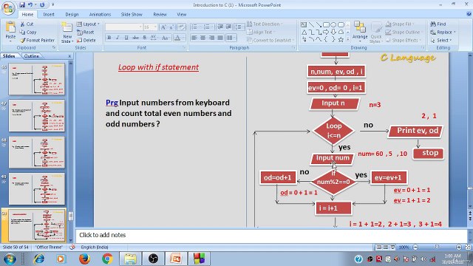Viewport: 473px width, 266px height.
Task: Reset the slide layout
Action: [86, 33]
